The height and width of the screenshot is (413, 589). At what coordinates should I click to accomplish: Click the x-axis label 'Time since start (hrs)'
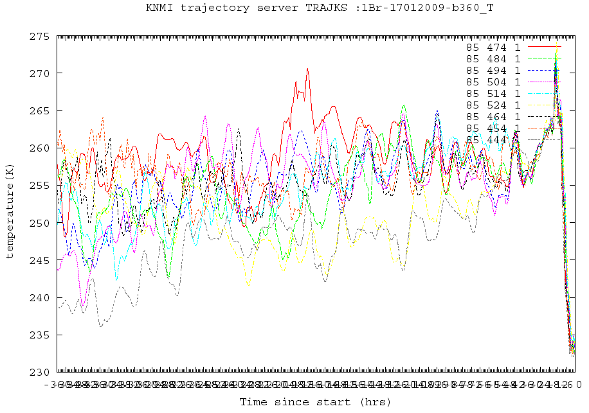tap(315, 402)
